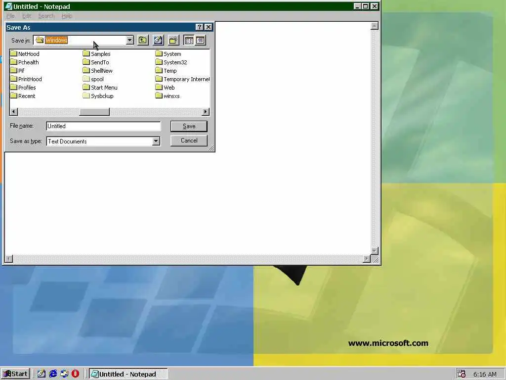Click file list scroll left arrow
Image resolution: width=506 pixels, height=380 pixels.
pyautogui.click(x=13, y=112)
